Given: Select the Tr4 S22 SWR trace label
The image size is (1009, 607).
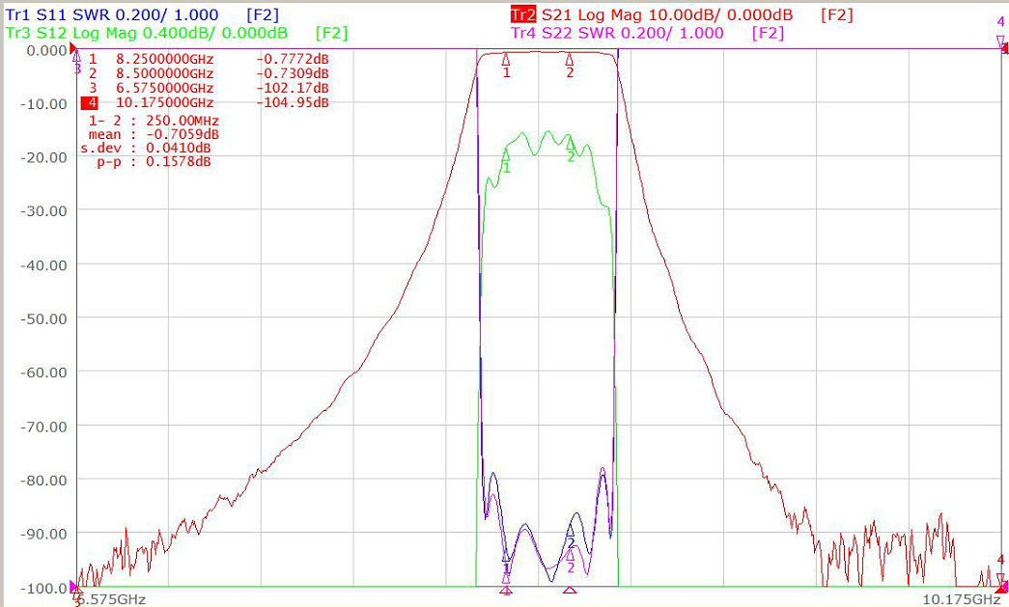Looking at the screenshot, I should point(617,33).
